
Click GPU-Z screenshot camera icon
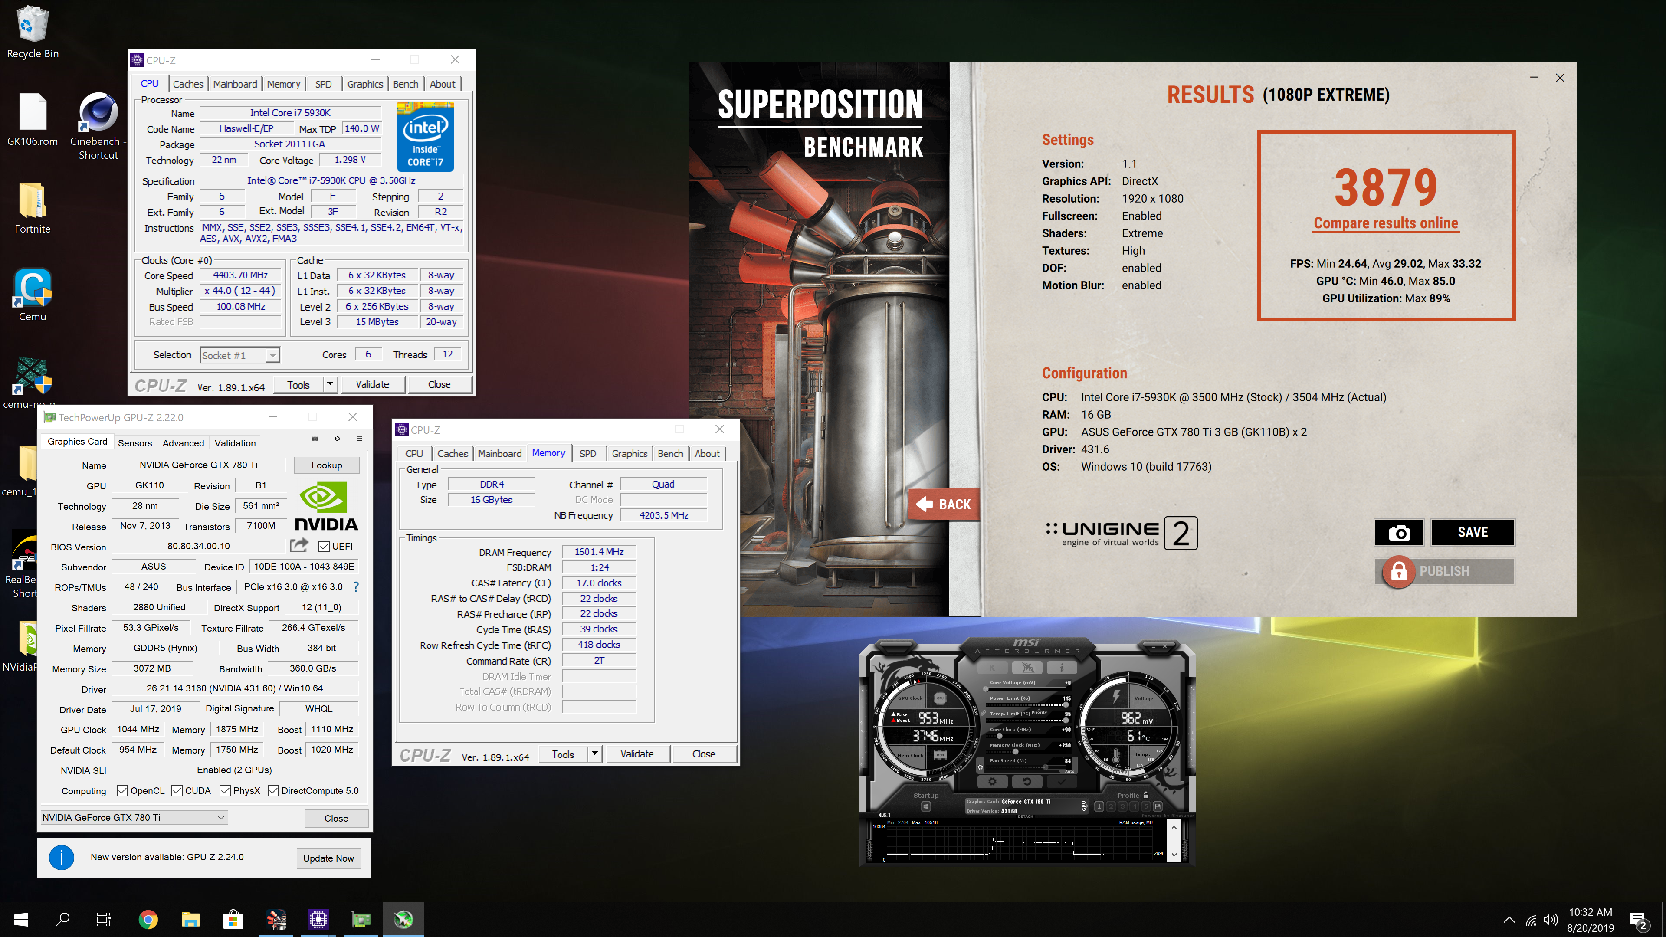[315, 439]
